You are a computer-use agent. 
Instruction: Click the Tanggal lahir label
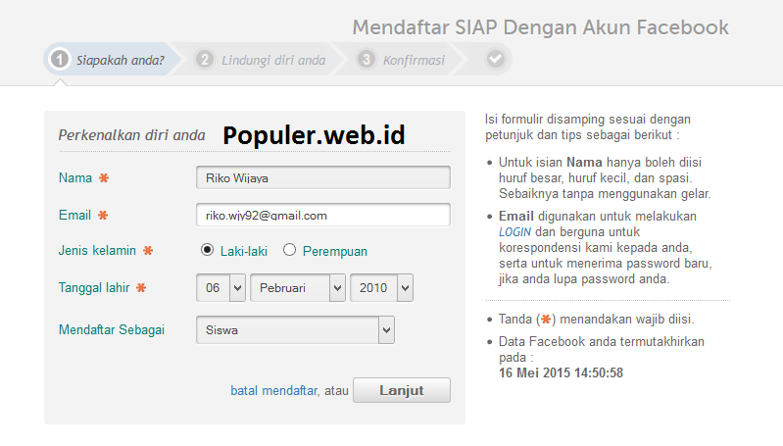[x=94, y=287]
